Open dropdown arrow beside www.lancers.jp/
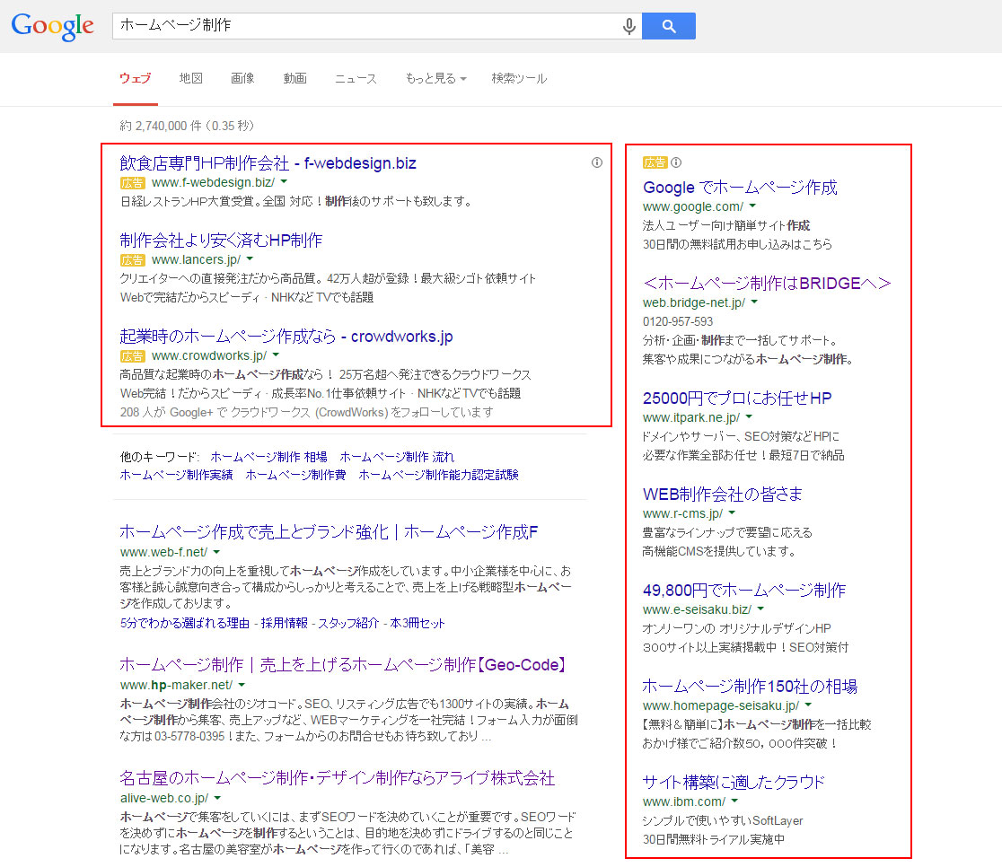This screenshot has width=1002, height=867. point(250,259)
